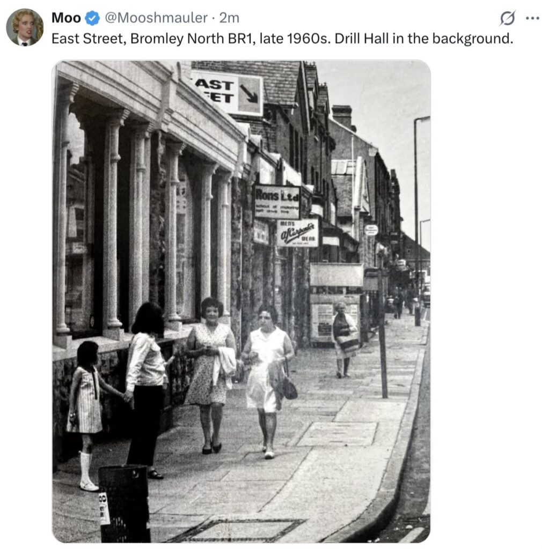
Task: Click the diagonal arrow on East Street sign
Action: pyautogui.click(x=249, y=94)
